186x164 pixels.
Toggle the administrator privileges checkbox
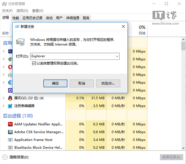click(34, 63)
